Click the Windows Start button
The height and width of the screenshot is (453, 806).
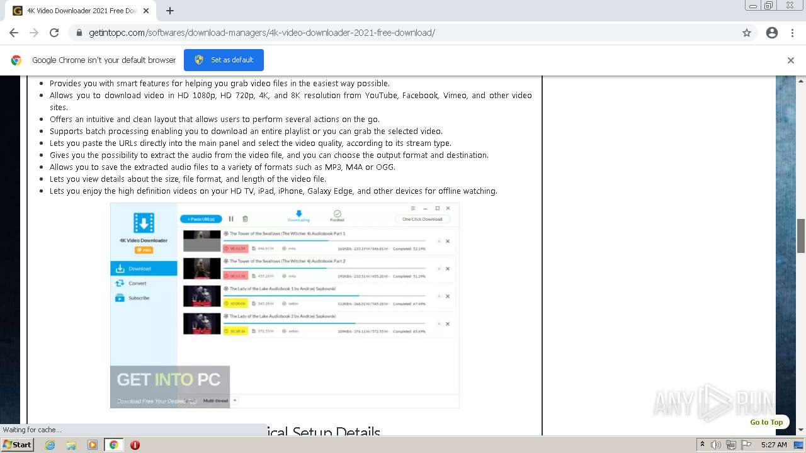point(17,445)
